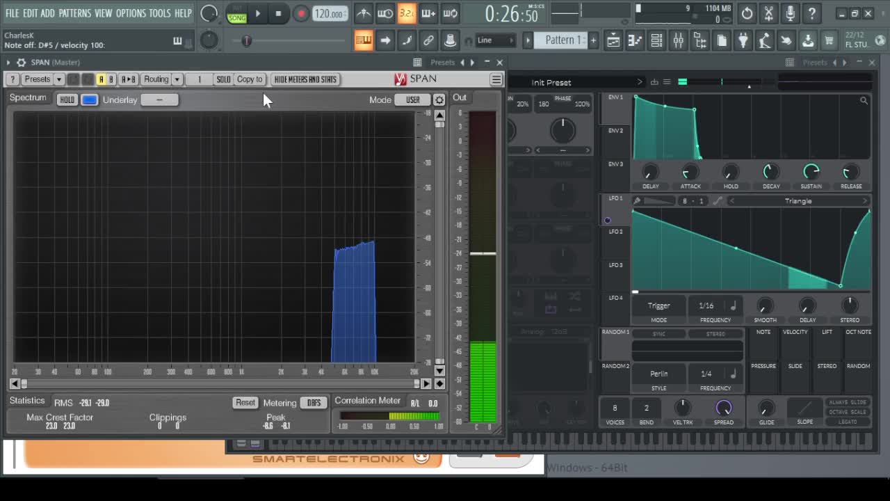Click the step editing arrow icon
Screen dimensions: 890x501
click(x=385, y=40)
